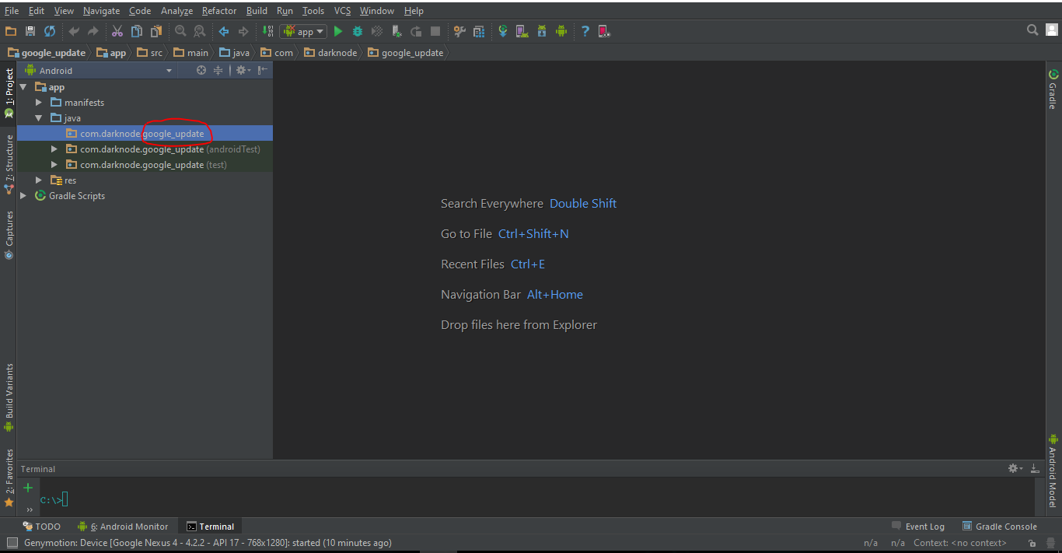
Task: Click the scissors Cut icon
Action: point(117,31)
